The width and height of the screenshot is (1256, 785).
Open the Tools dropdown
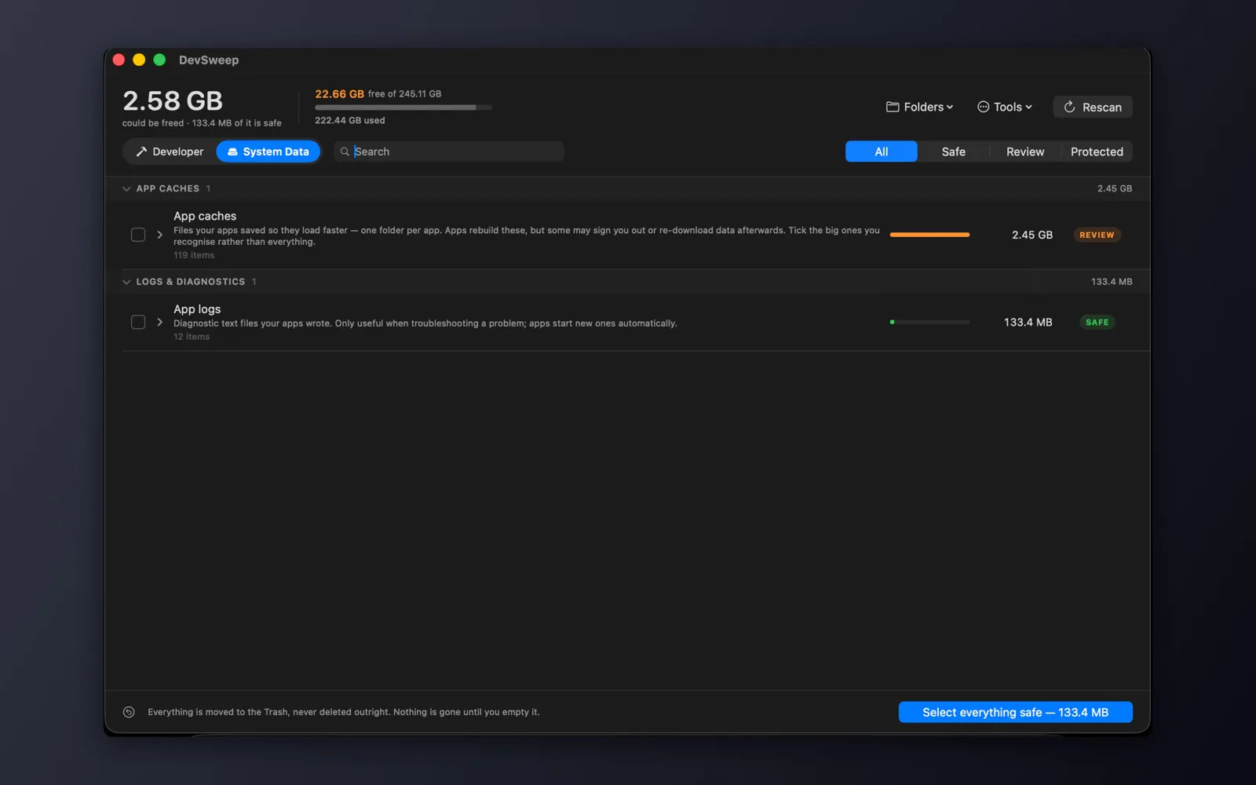(1004, 107)
